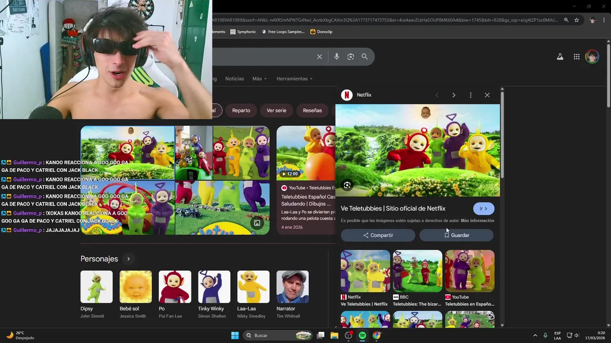Open the Free Loops Samples bookmark

282,32
